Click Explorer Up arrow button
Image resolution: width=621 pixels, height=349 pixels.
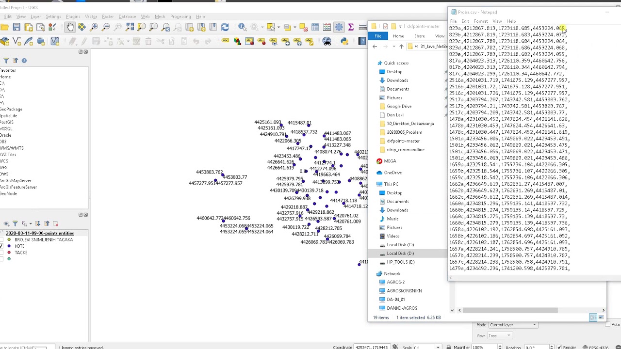[401, 47]
